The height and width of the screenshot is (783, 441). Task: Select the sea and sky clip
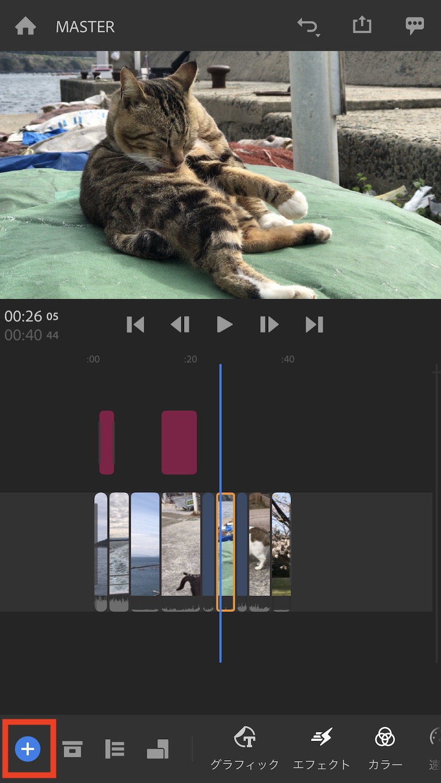[x=145, y=552]
